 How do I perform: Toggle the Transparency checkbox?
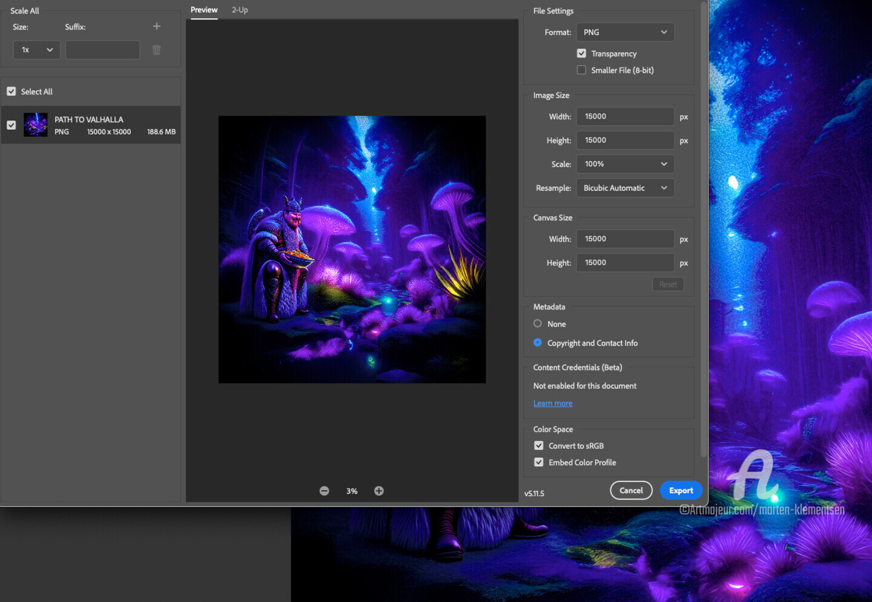click(x=581, y=53)
